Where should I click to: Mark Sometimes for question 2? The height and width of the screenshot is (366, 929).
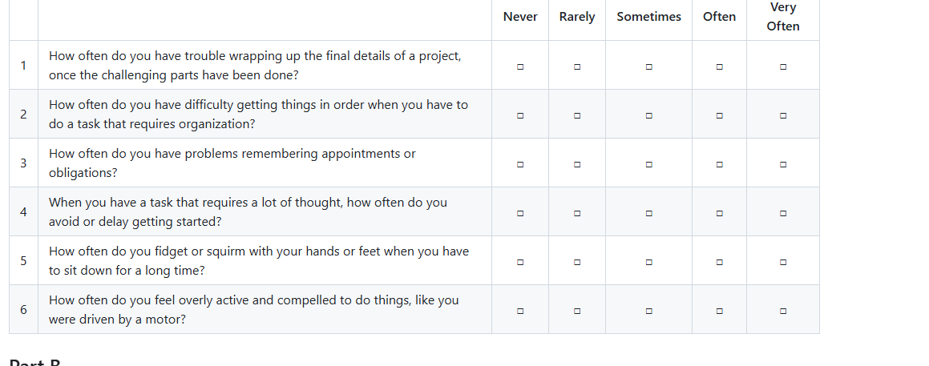[x=648, y=115]
